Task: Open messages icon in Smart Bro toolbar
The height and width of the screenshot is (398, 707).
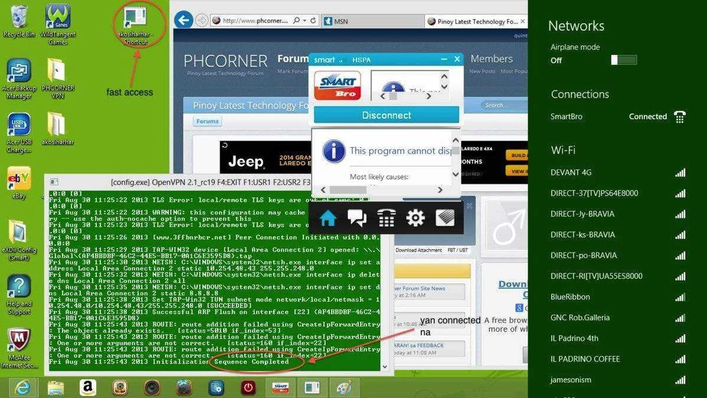Action: (356, 218)
